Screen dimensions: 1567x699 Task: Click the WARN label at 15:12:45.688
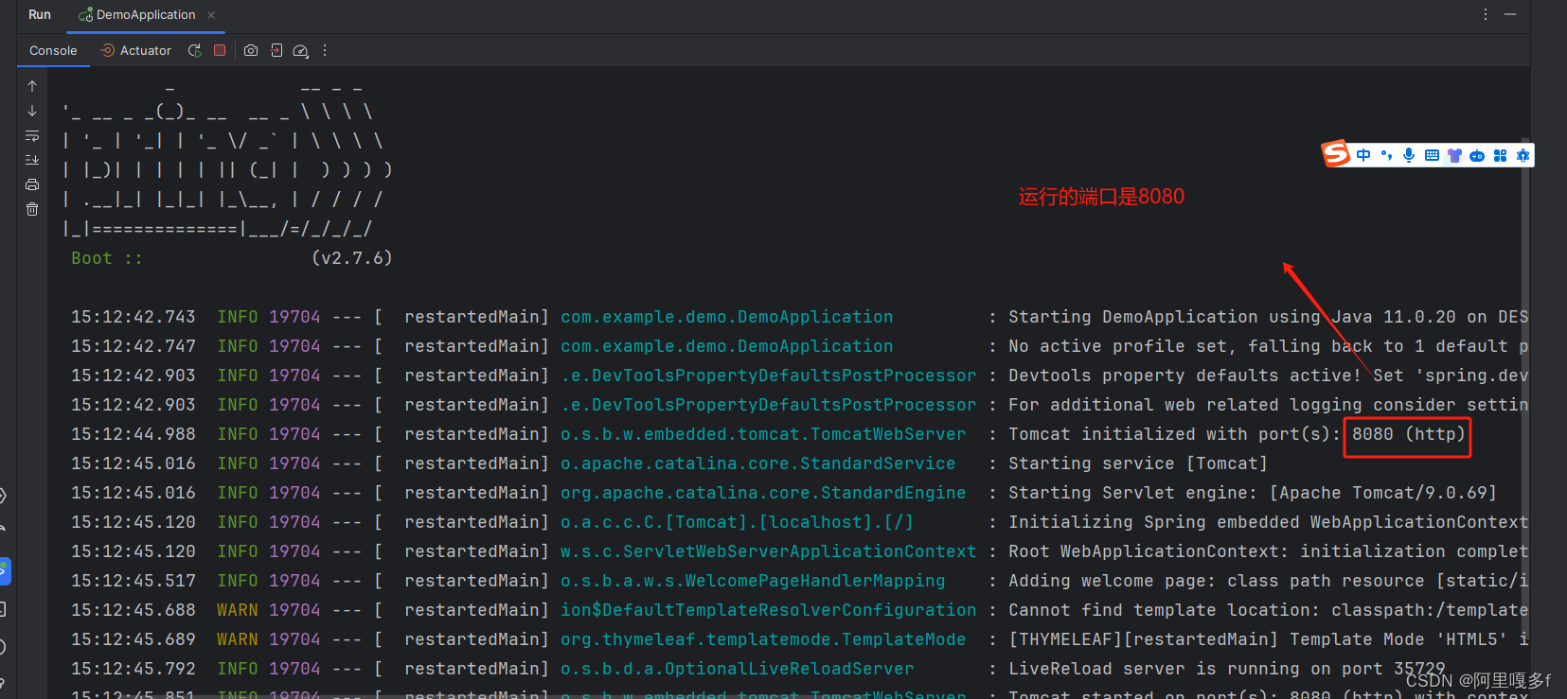[x=237, y=610]
